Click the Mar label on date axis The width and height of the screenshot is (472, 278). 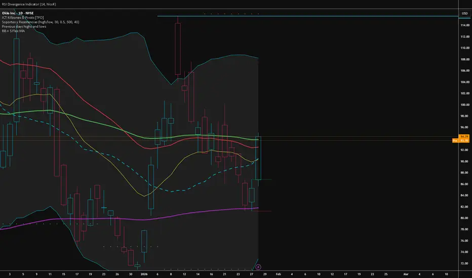click(x=406, y=274)
